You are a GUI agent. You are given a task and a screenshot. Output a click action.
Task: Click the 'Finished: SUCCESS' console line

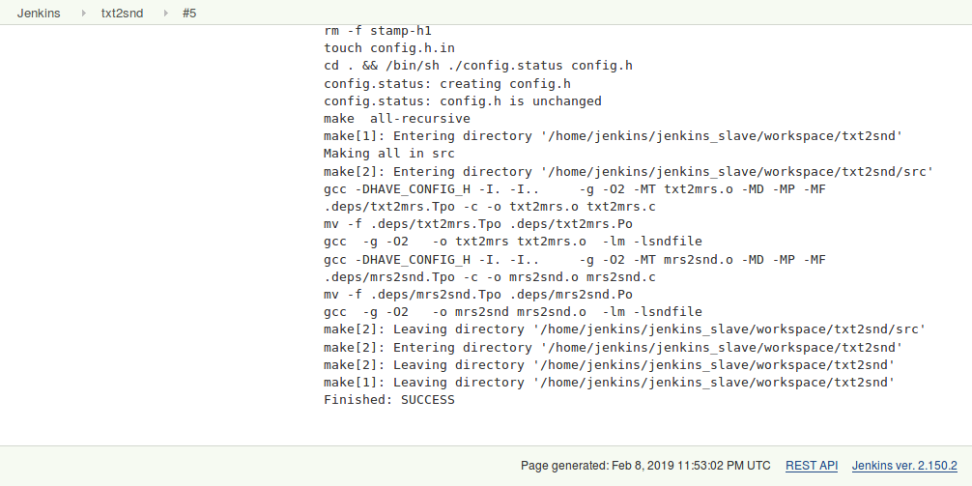coord(388,400)
